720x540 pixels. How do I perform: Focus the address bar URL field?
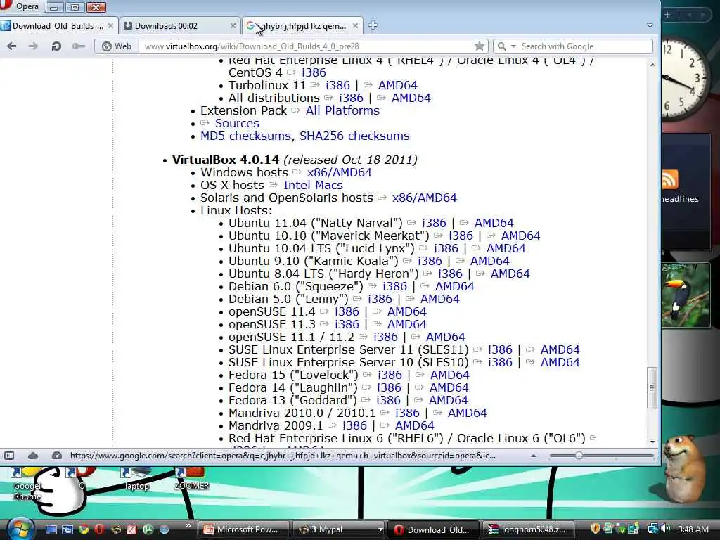click(308, 46)
